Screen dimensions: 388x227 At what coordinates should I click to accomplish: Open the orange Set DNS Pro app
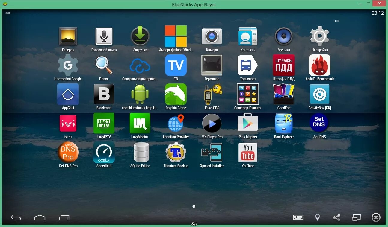point(68,152)
